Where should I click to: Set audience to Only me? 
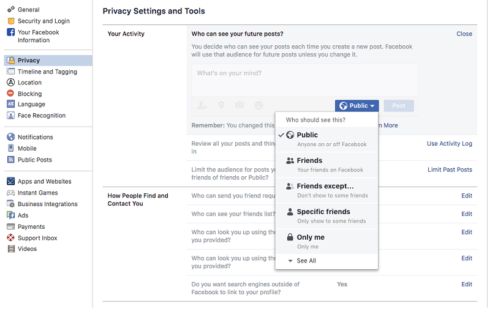pyautogui.click(x=327, y=242)
